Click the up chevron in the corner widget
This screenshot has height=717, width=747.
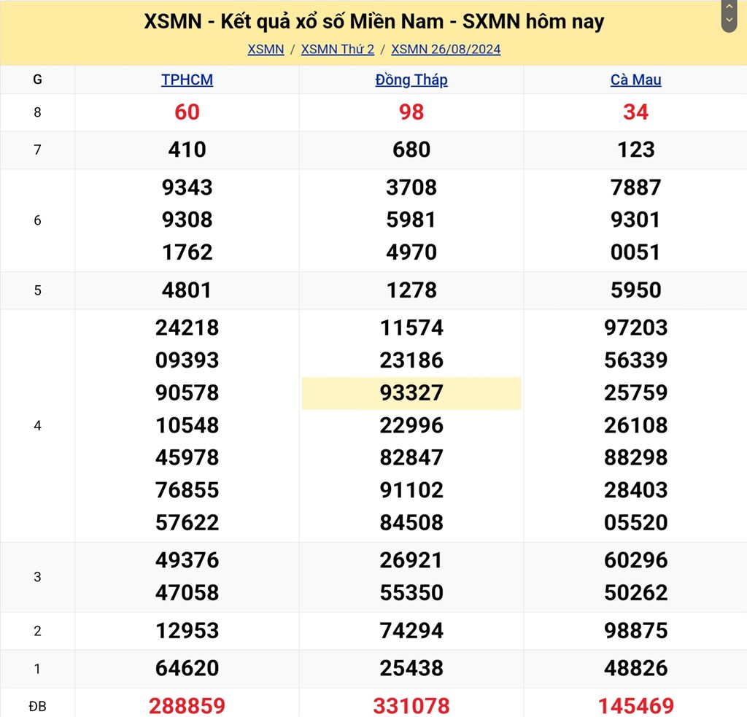[729, 7]
